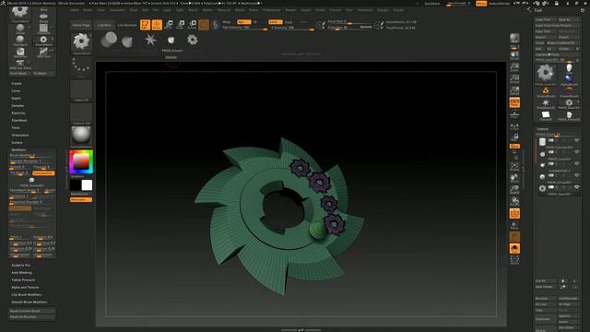This screenshot has height=332, width=590.
Task: Open the Document menu in the menu bar
Action: (117, 10)
